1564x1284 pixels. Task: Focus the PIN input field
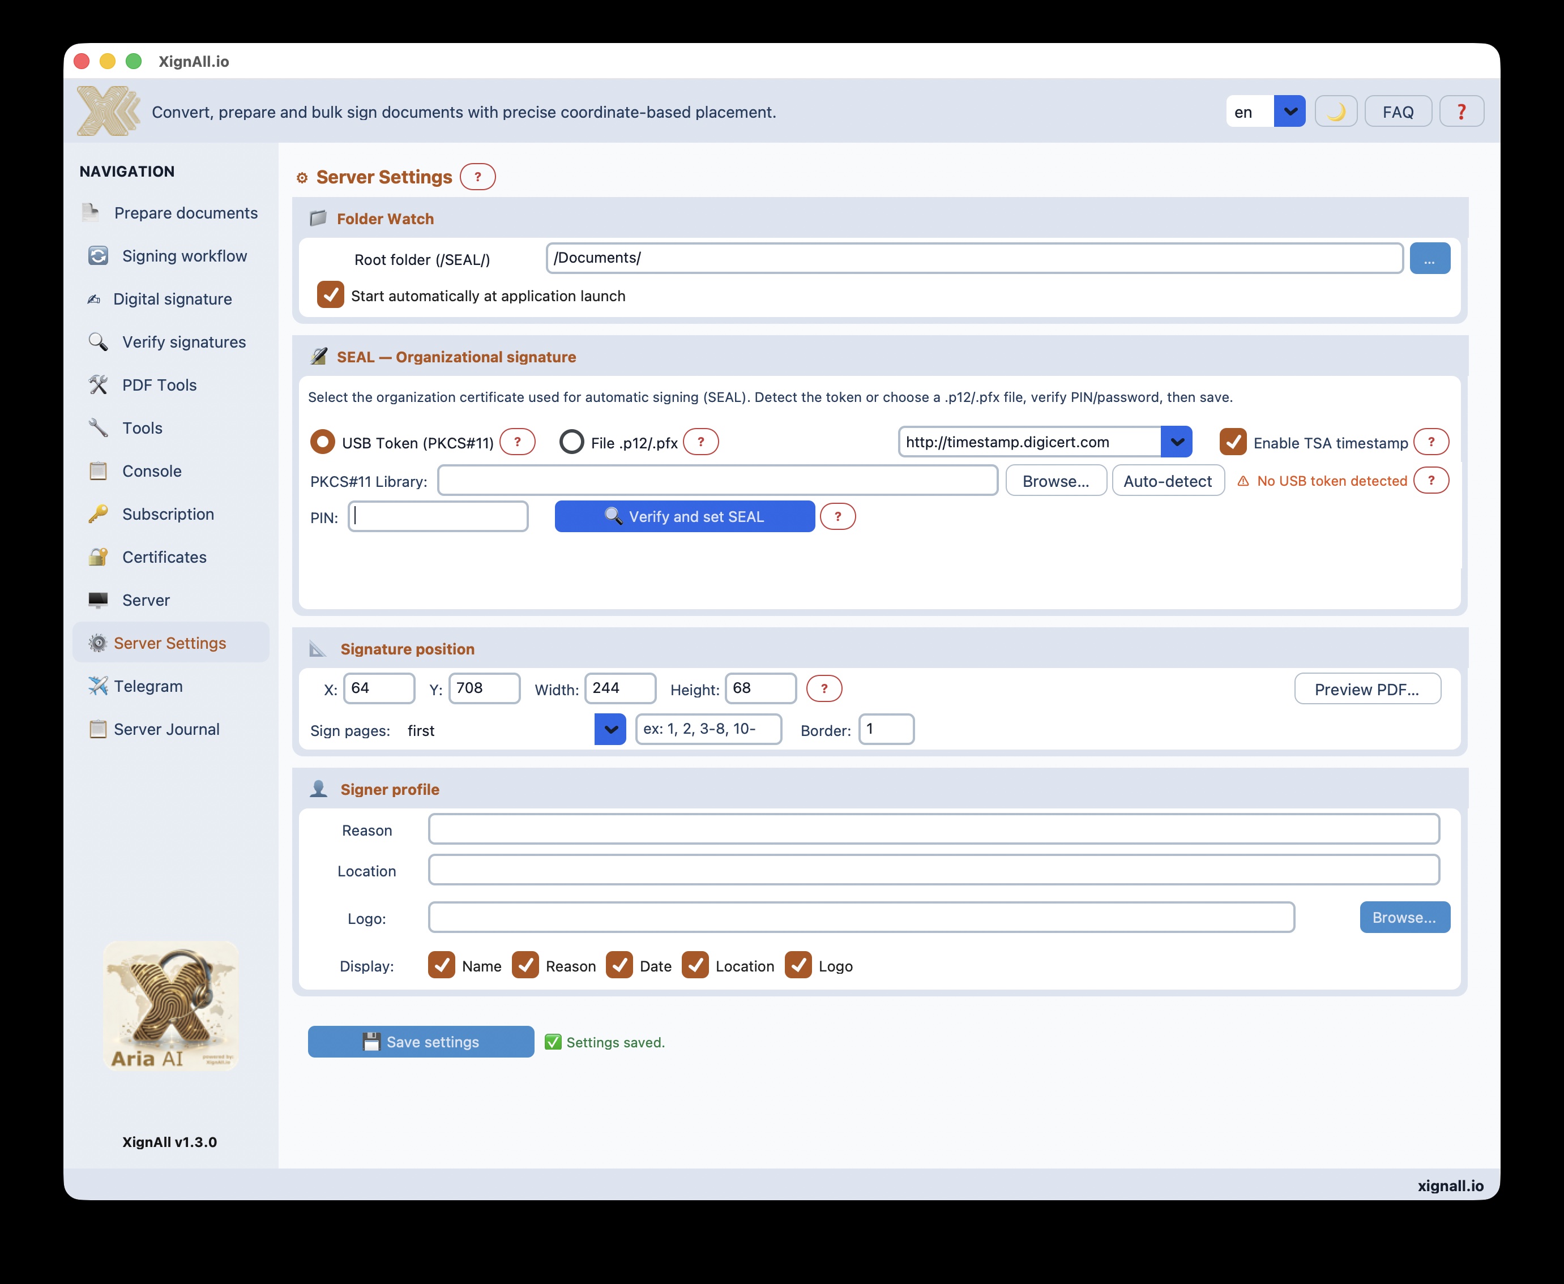coord(438,516)
